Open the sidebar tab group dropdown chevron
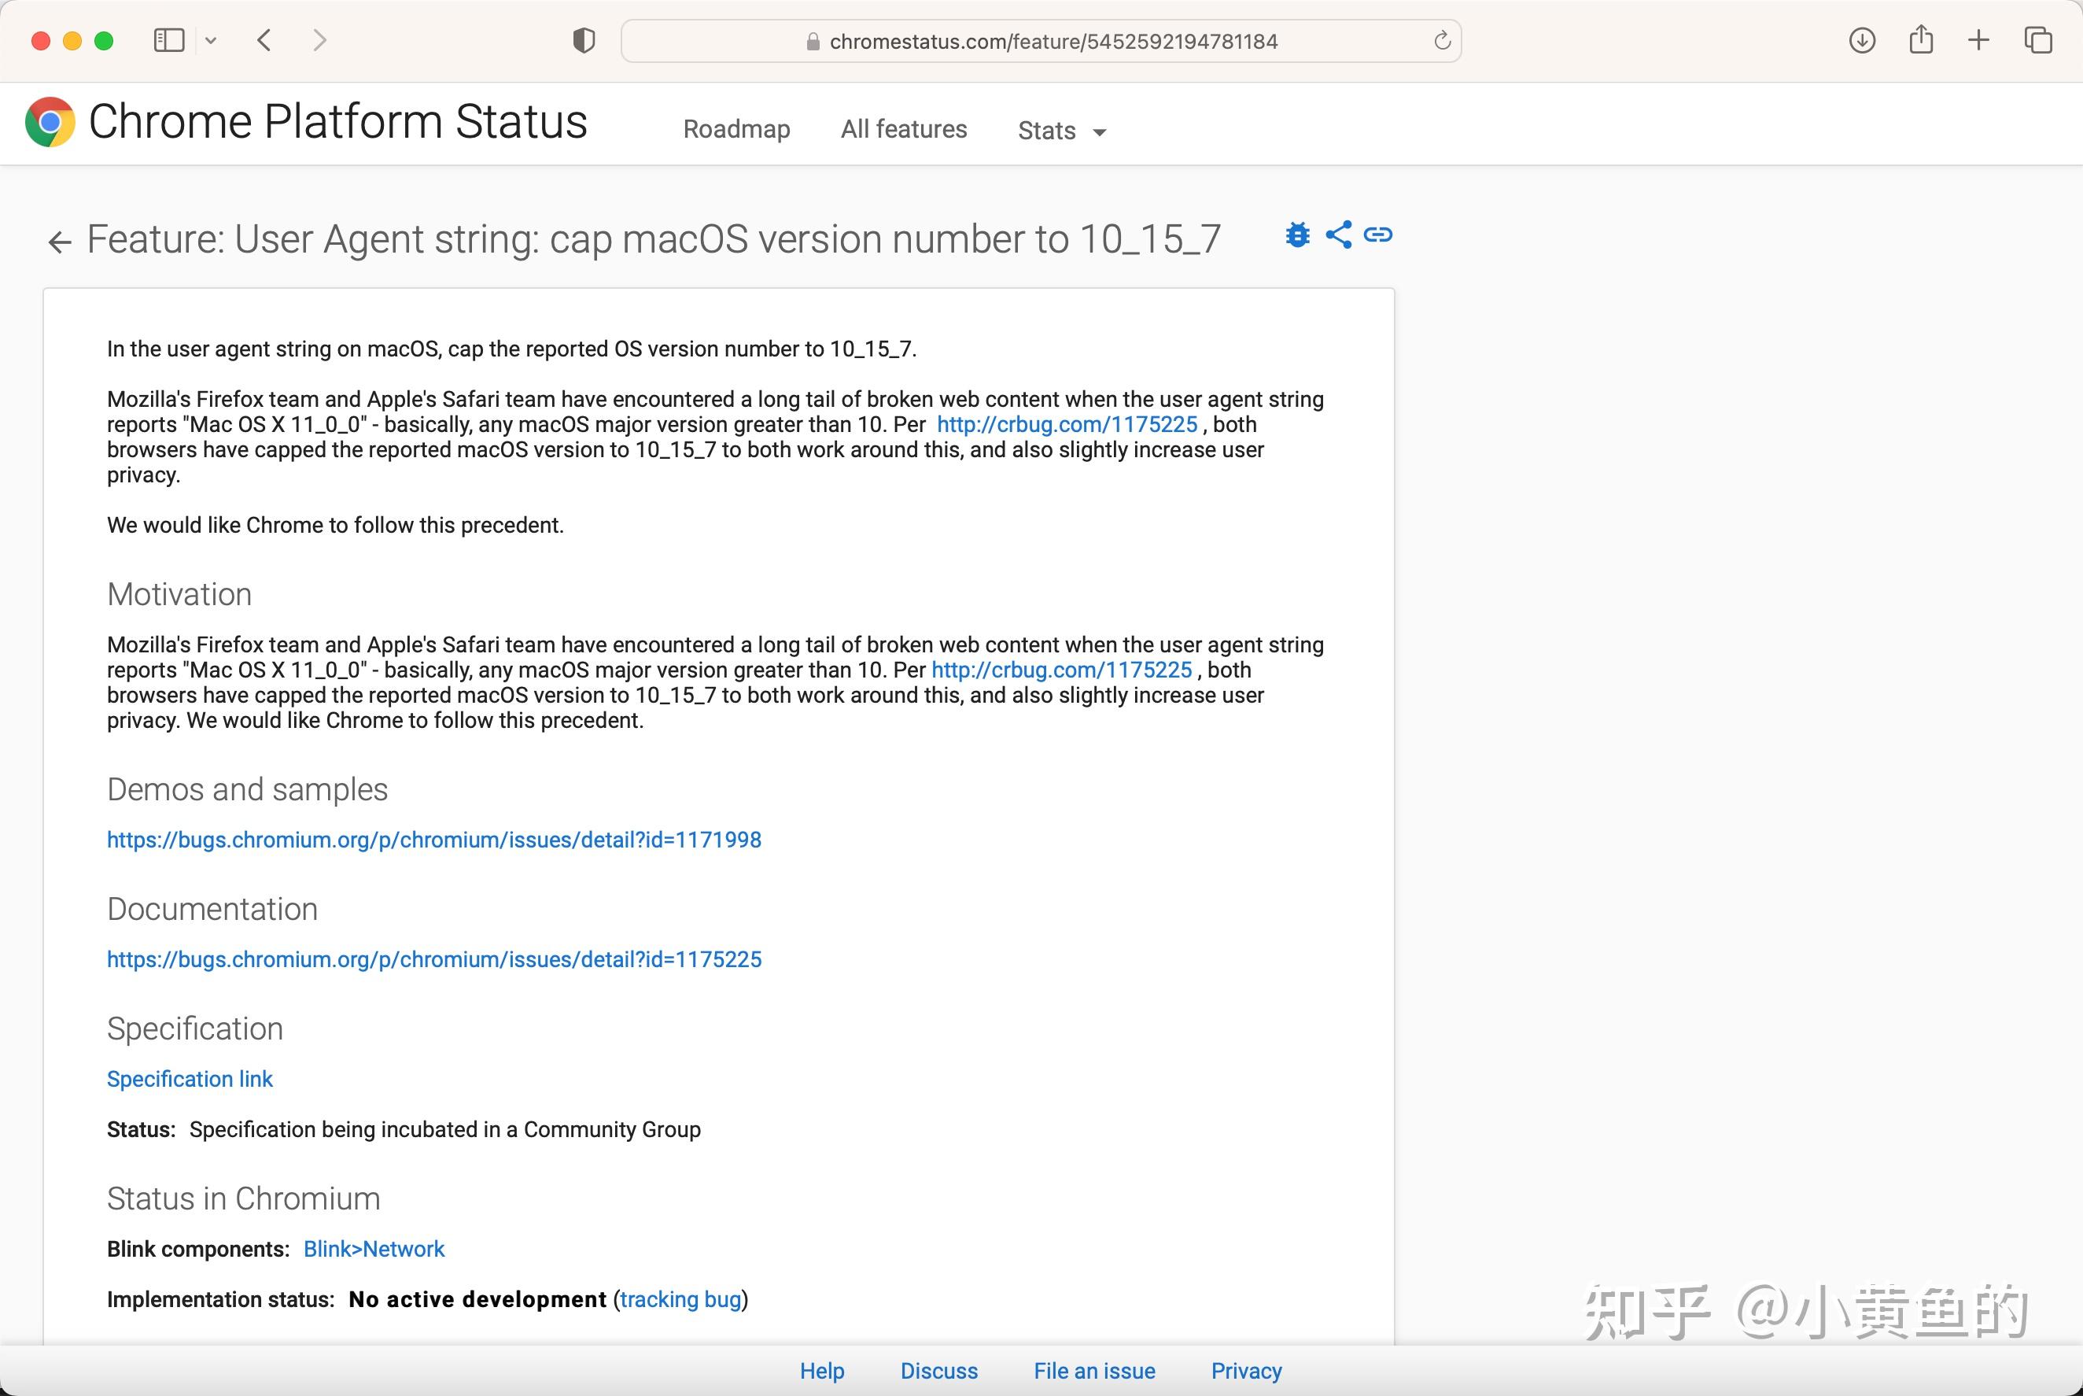Viewport: 2083px width, 1396px height. 211,40
